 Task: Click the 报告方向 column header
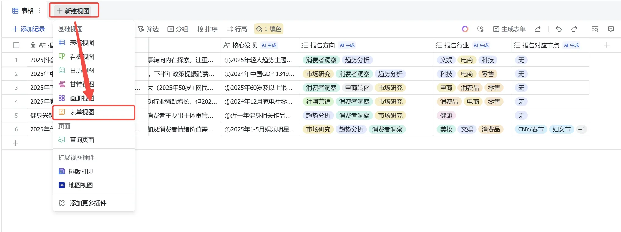coord(366,45)
